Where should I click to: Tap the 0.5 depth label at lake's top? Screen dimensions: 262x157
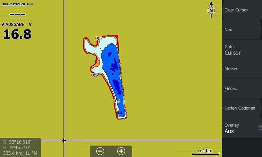[98, 39]
